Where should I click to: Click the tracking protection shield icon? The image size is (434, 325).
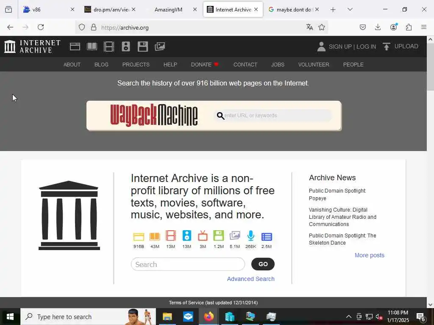point(82,27)
